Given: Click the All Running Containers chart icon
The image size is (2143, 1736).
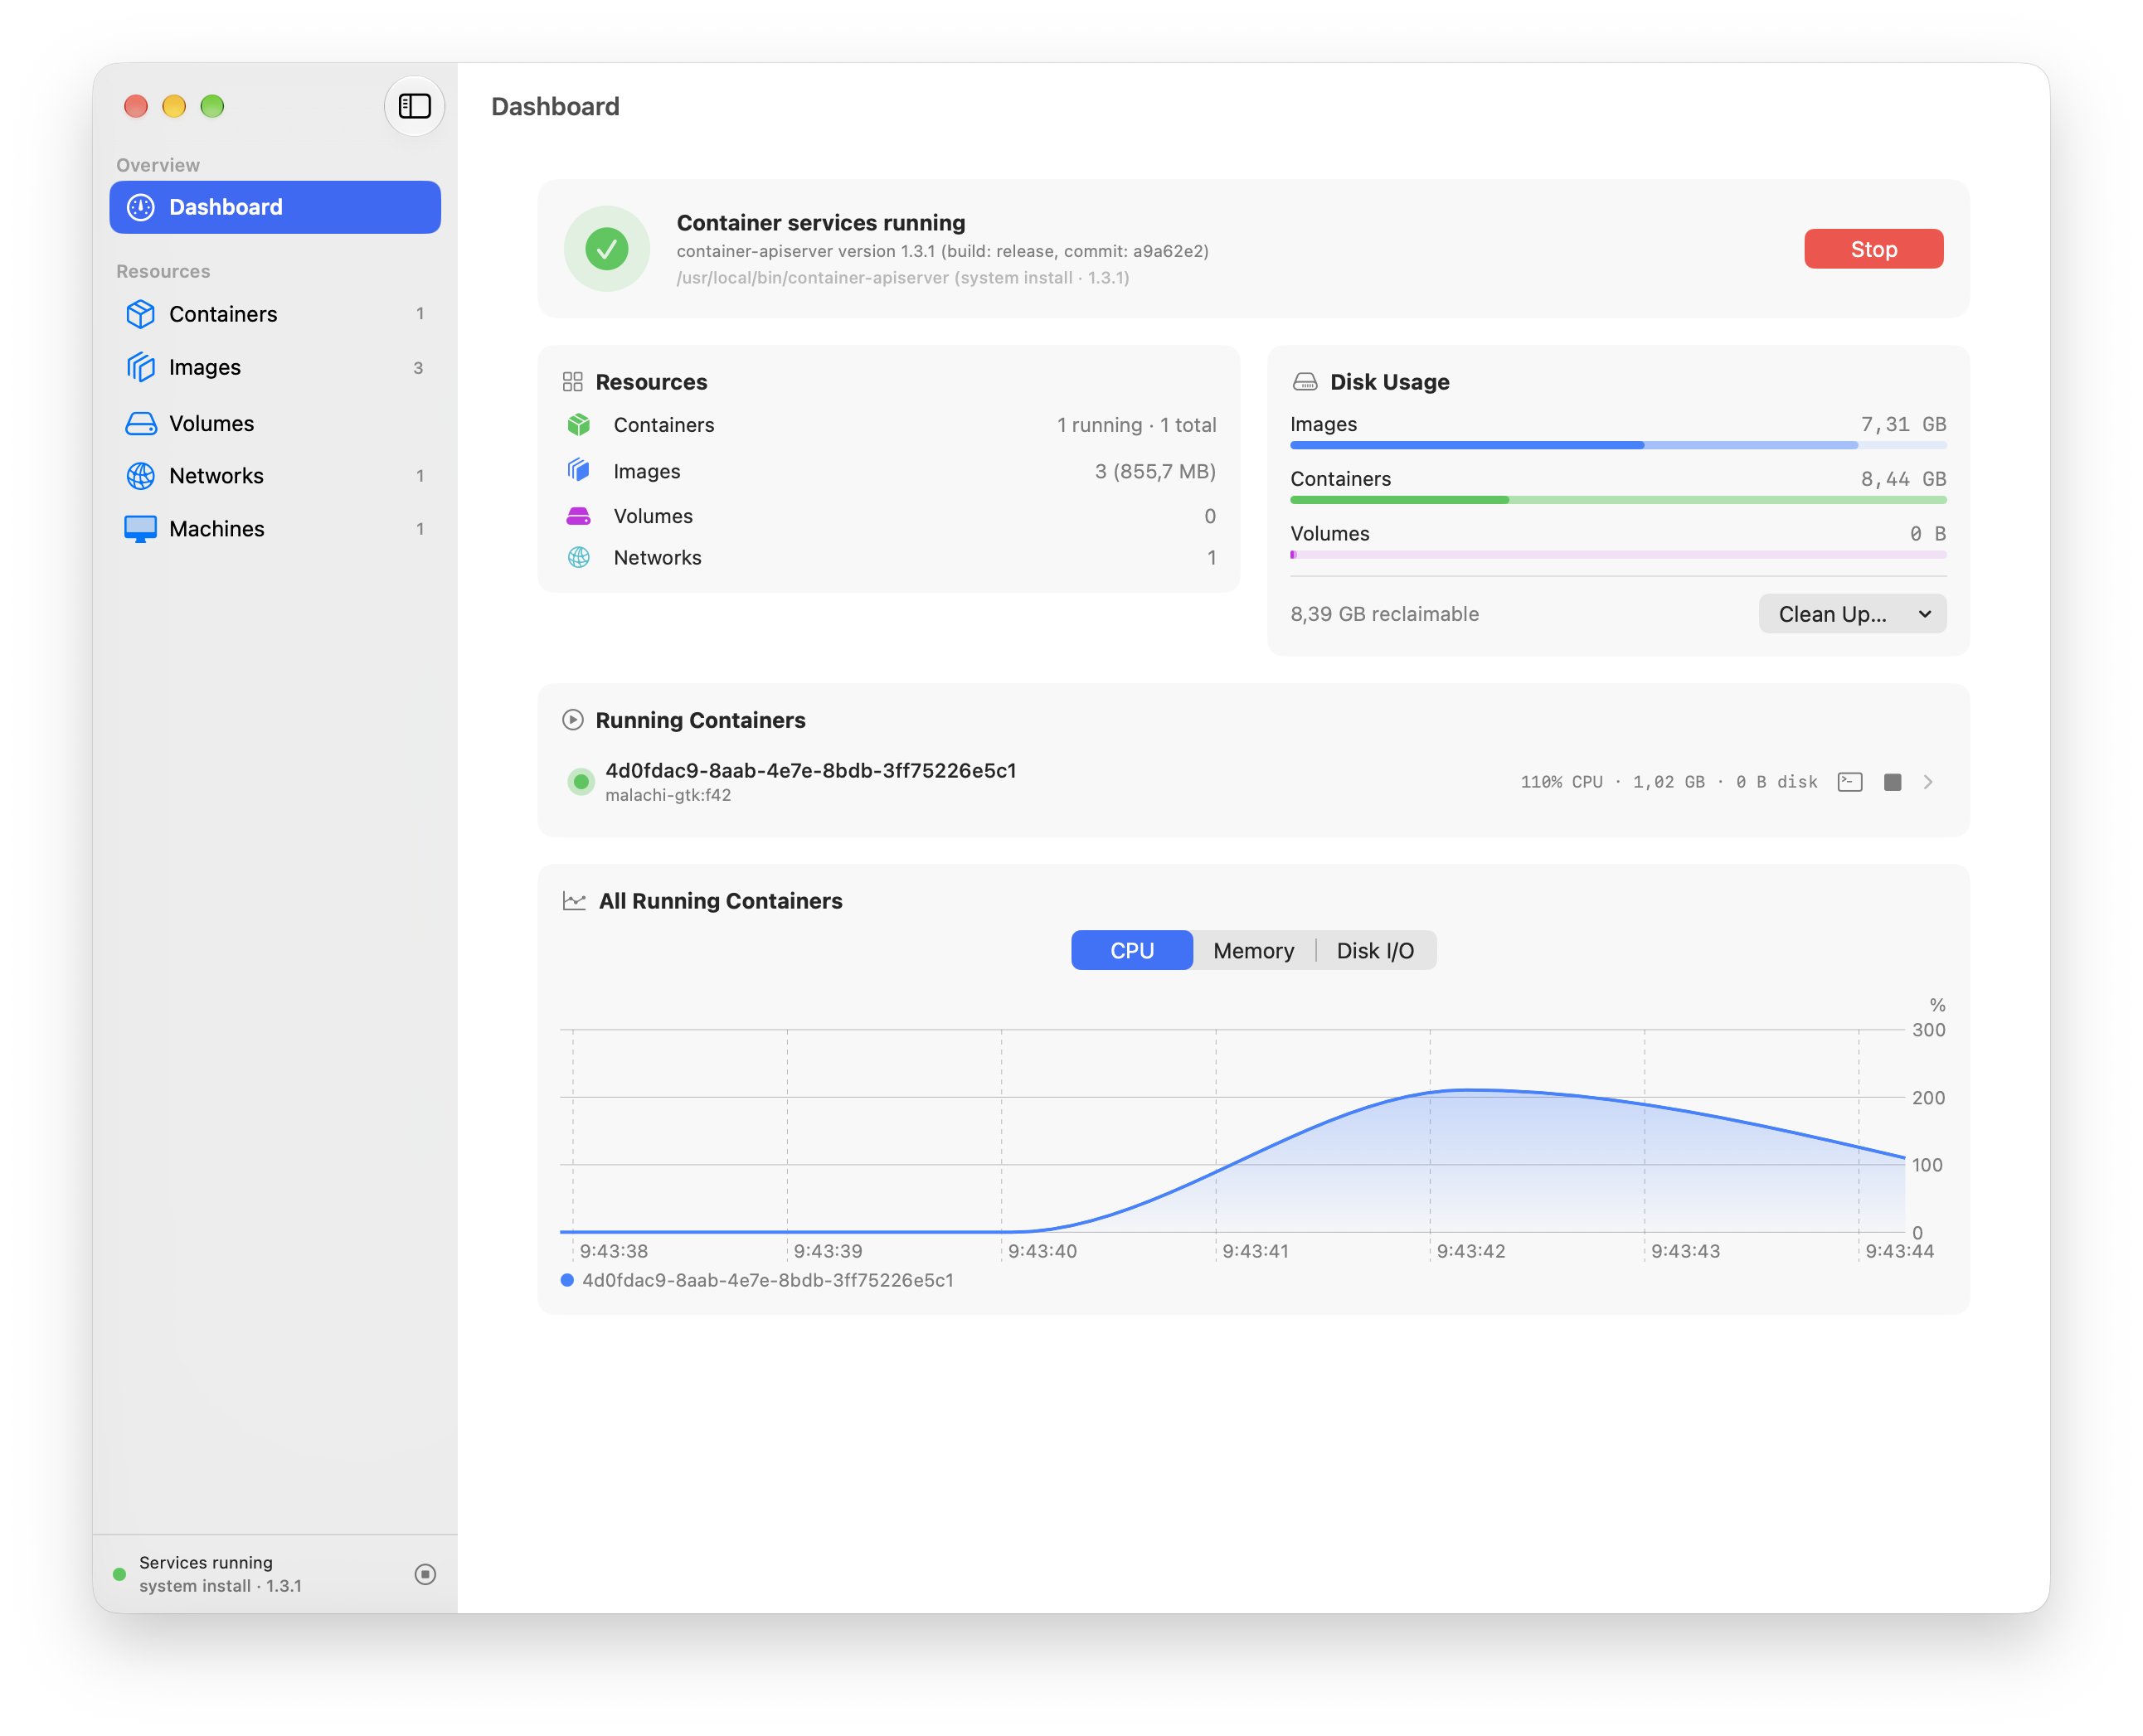Looking at the screenshot, I should pos(573,901).
